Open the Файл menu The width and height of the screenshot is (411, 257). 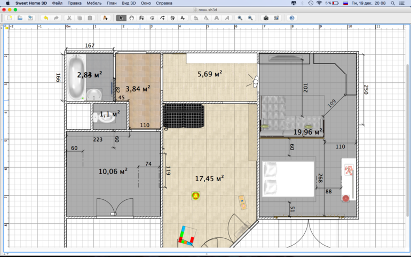(57, 3)
